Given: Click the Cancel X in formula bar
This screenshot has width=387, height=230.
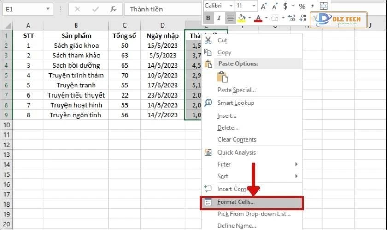Looking at the screenshot, I should click(77, 9).
